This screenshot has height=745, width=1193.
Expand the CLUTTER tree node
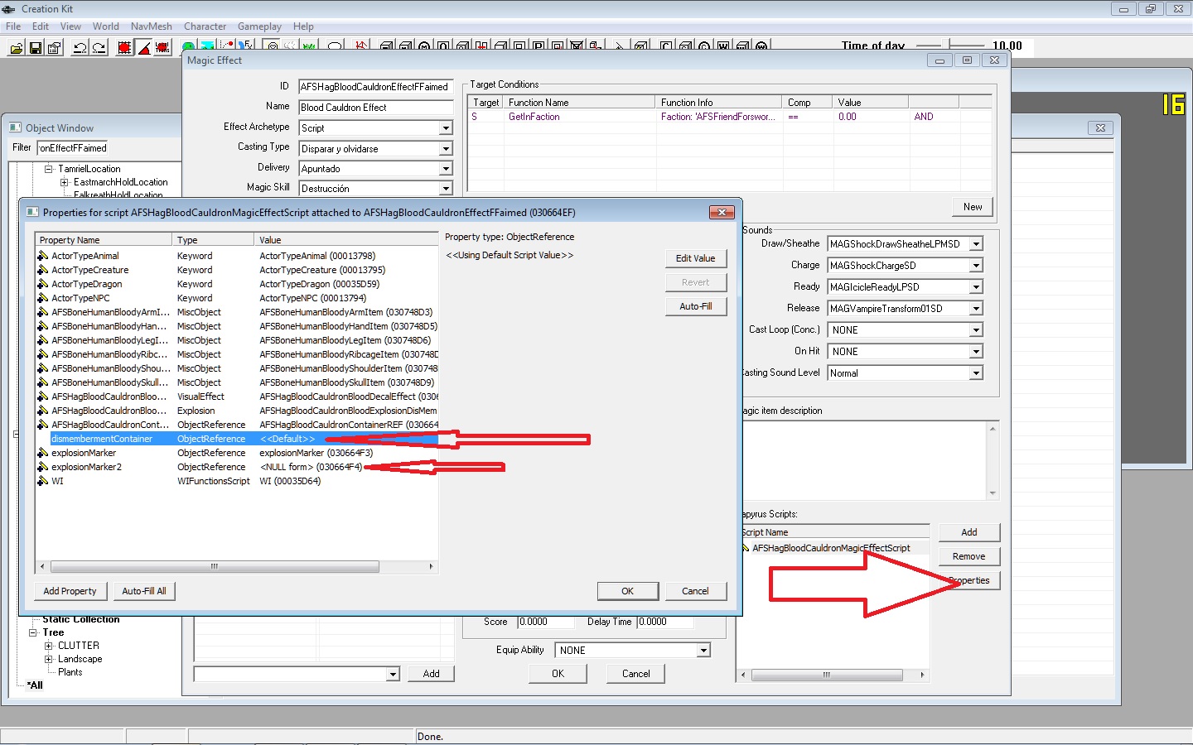(49, 646)
